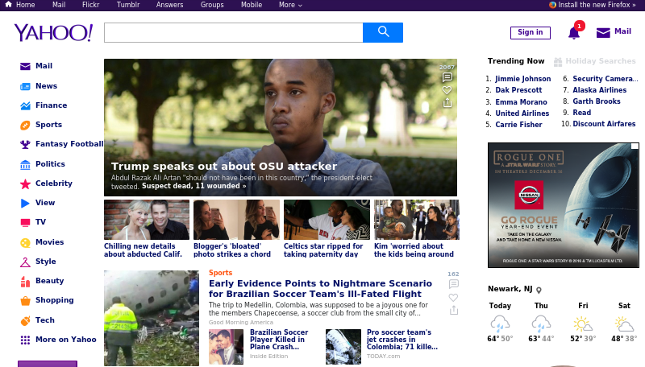Open Tumblr in the top navigation

(x=128, y=5)
